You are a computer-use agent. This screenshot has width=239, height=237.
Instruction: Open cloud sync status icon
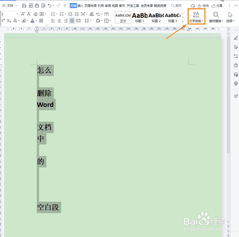tap(193, 6)
